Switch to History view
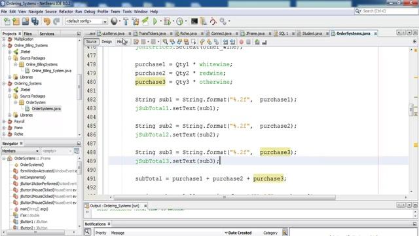The image size is (419, 236). coord(122,42)
